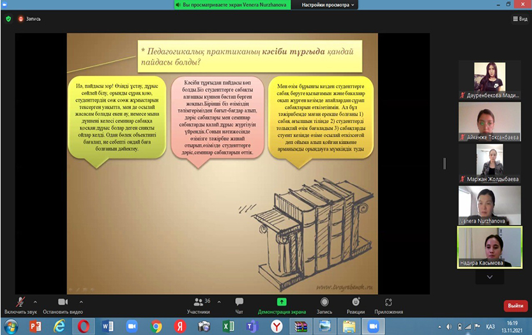Open the Приложения apps panel
Image resolution: width=532 pixels, height=335 pixels.
[388, 302]
